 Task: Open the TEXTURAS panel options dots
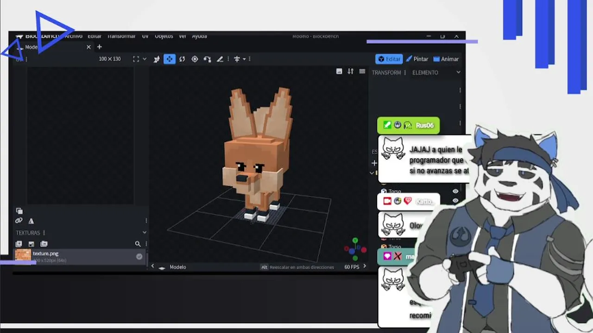(x=44, y=233)
